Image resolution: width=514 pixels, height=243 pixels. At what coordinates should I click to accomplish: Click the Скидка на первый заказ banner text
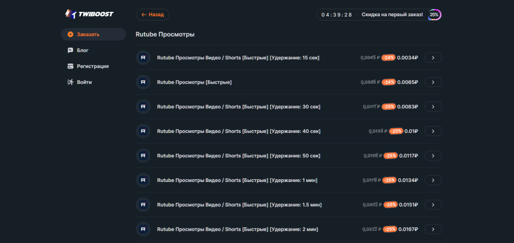coord(392,15)
